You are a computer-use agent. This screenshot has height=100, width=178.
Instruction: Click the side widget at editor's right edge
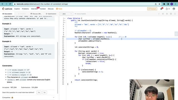tap(176, 34)
